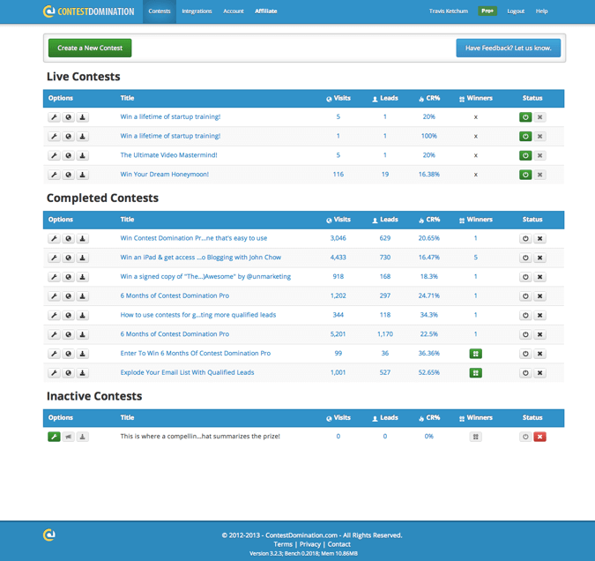Open the Contests tab in top navigation
The width and height of the screenshot is (595, 561).
(160, 11)
